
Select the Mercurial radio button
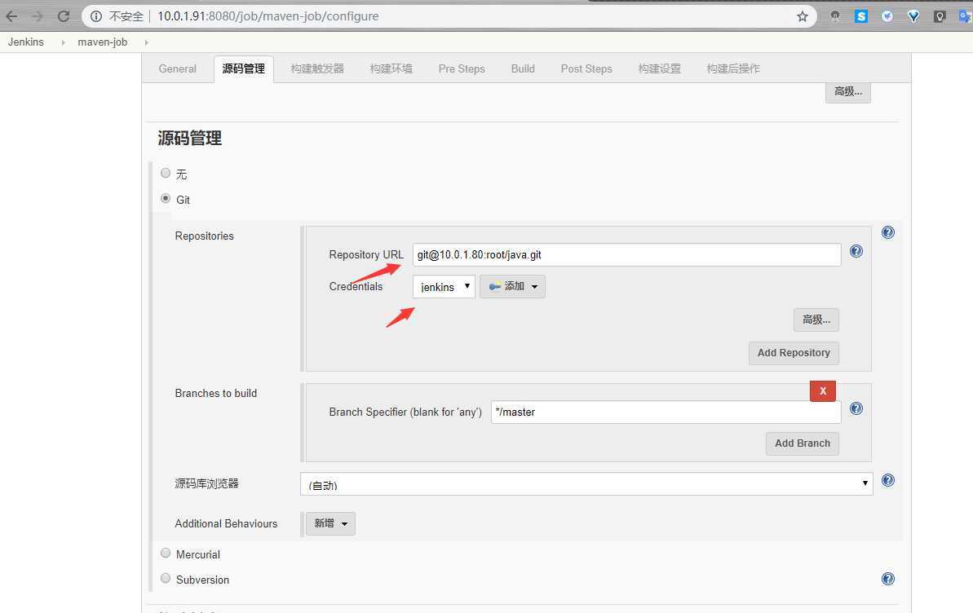click(x=166, y=553)
